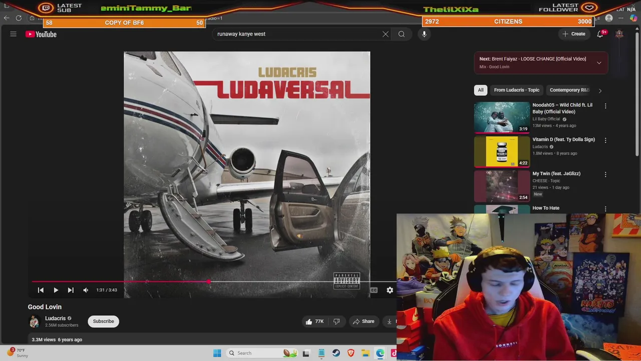This screenshot has height=361, width=641.
Task: Like the video (77K)
Action: (315, 321)
